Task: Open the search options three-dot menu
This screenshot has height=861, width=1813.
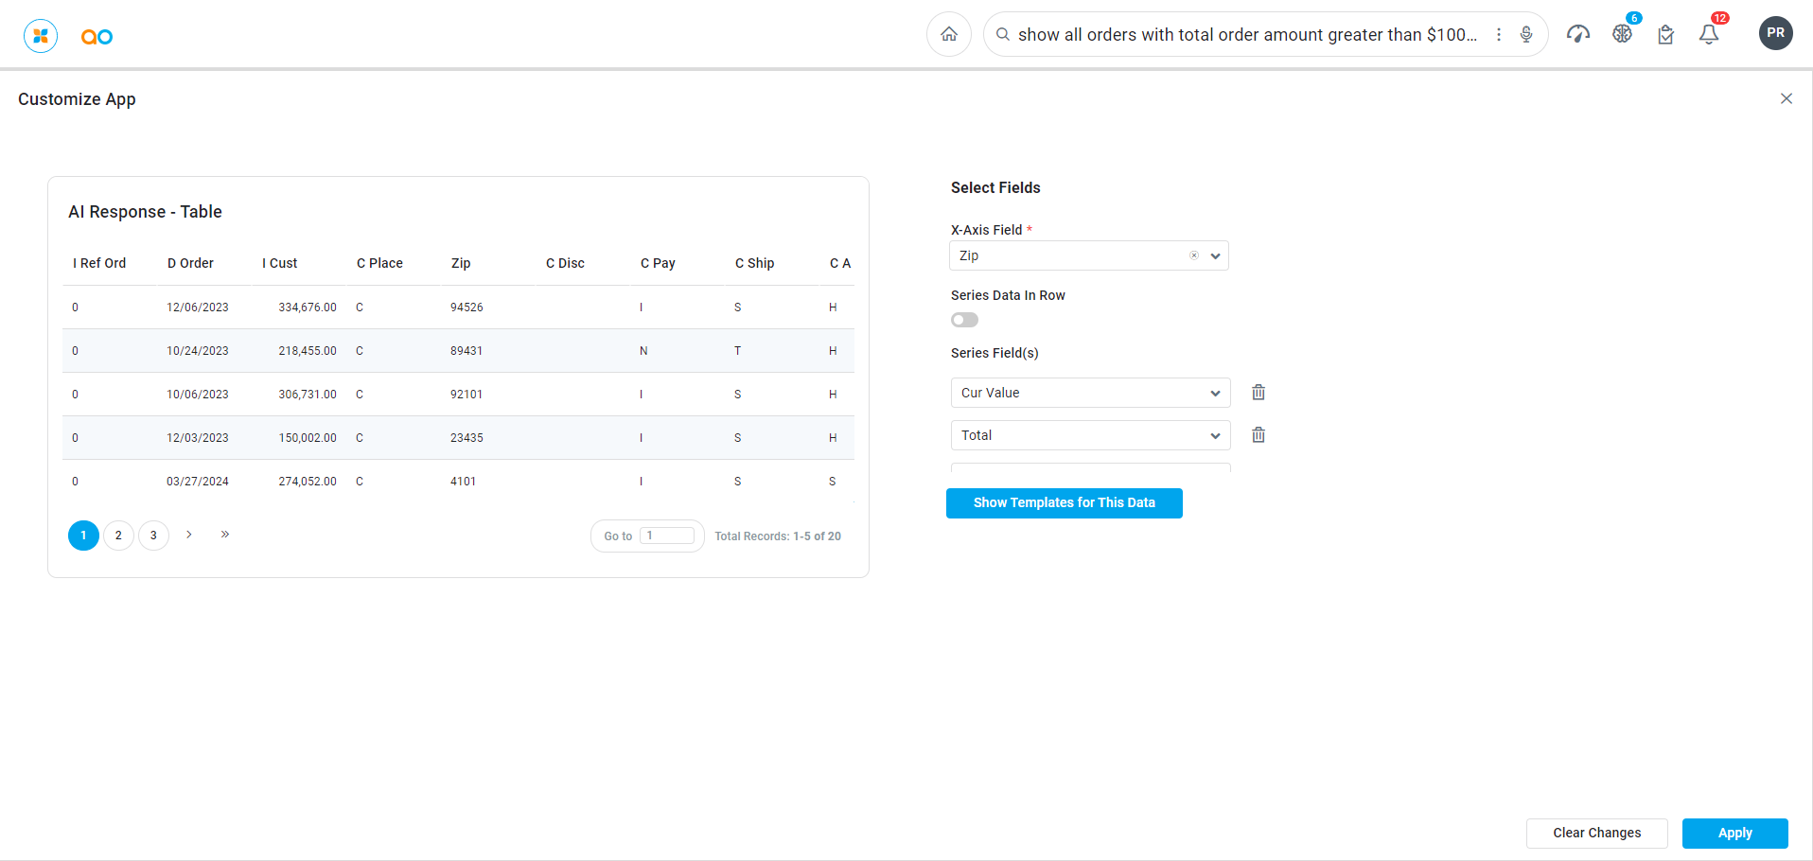Action: point(1499,35)
